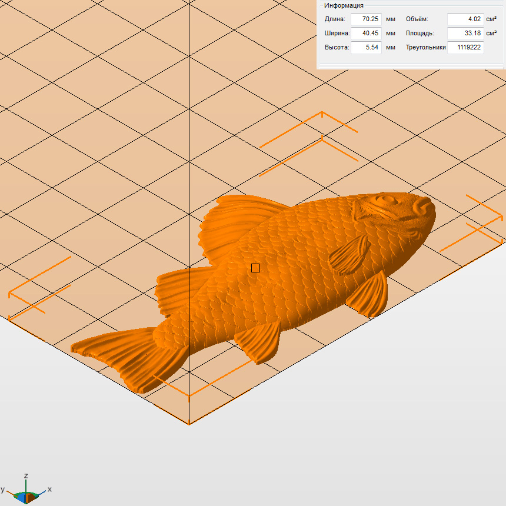Click the Высота value field
This screenshot has height=506, width=506.
[x=366, y=48]
